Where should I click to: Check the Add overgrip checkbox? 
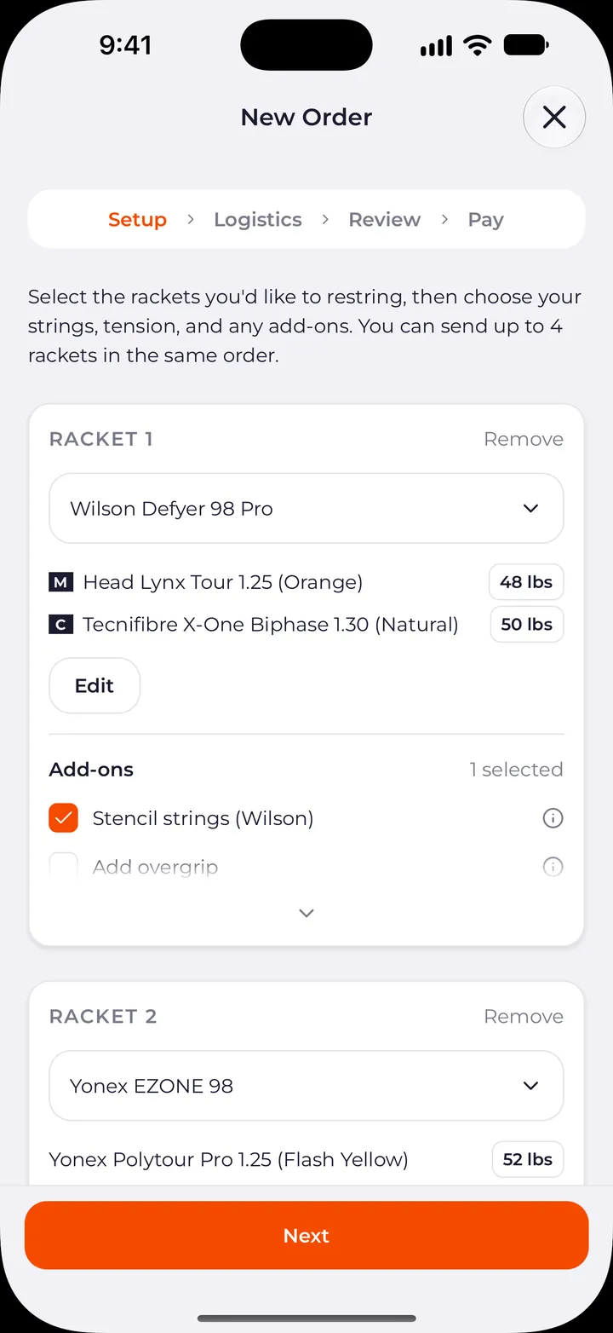click(x=64, y=867)
